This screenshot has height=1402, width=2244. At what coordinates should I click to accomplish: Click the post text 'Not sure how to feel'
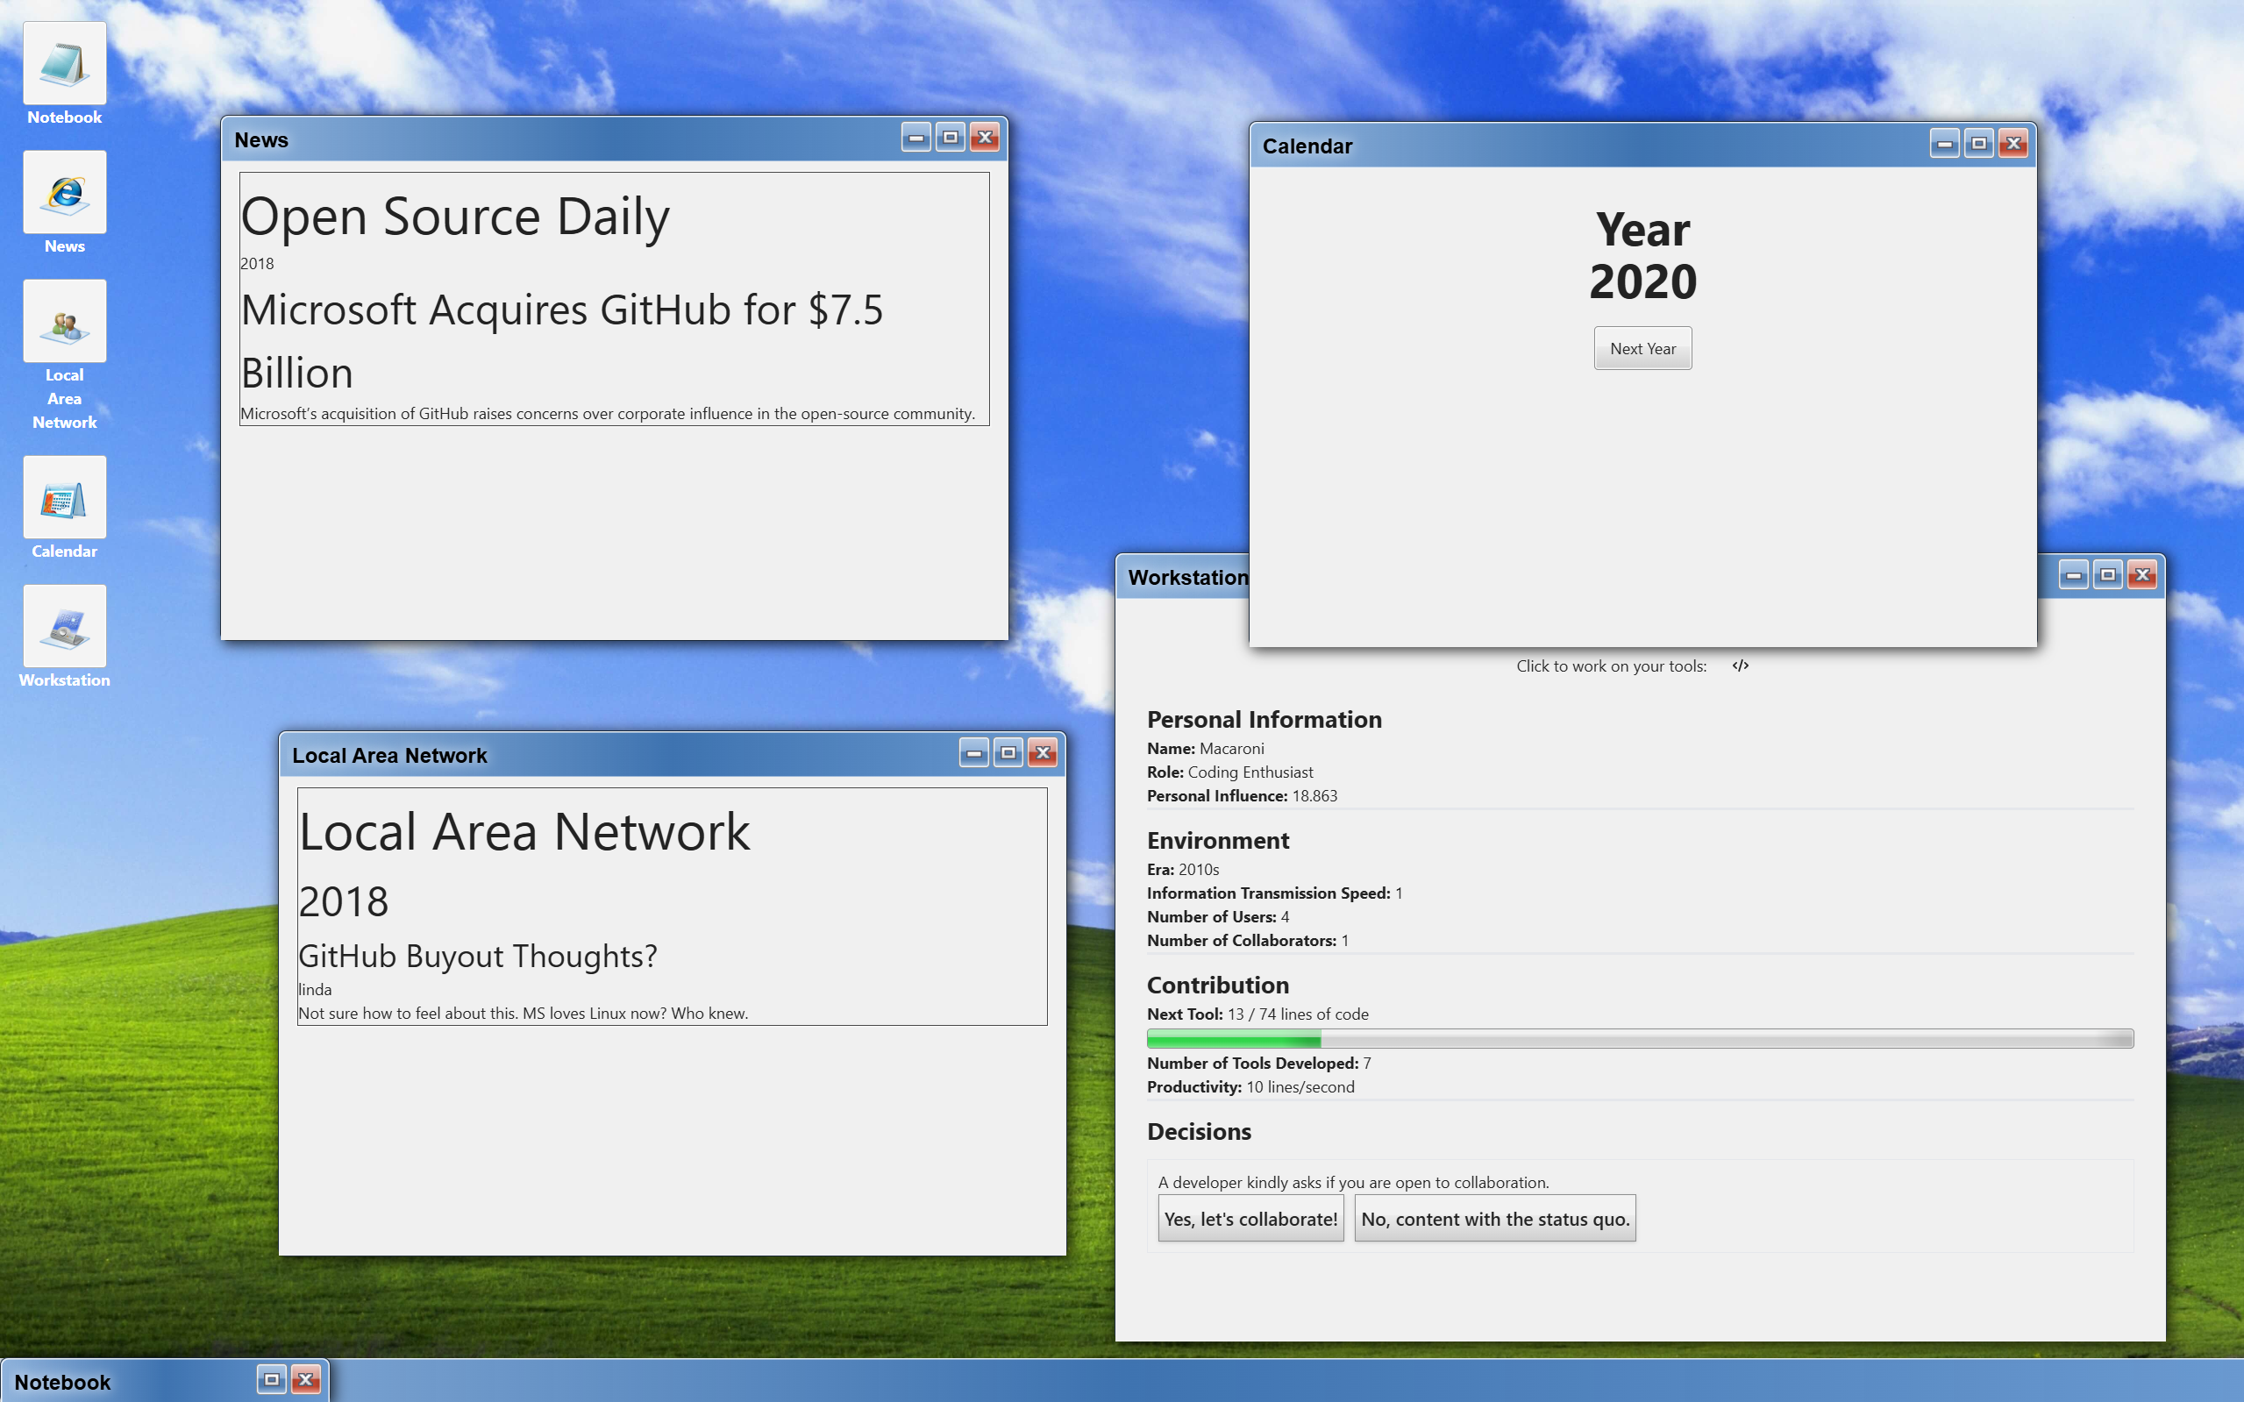point(523,1013)
